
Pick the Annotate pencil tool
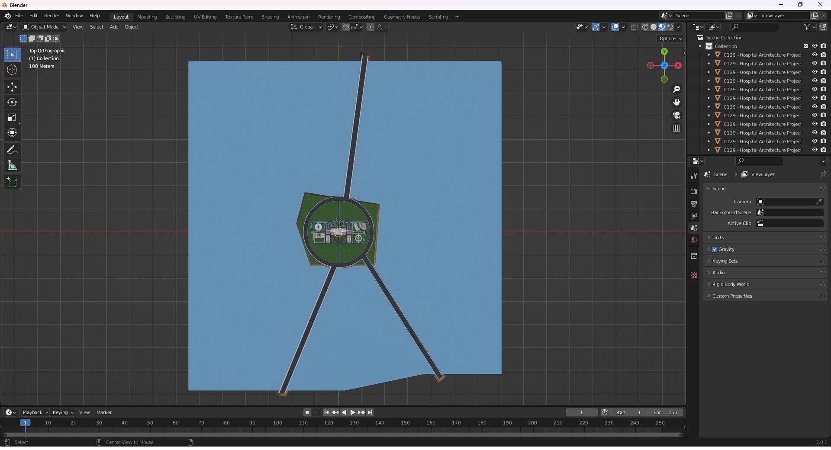(12, 150)
